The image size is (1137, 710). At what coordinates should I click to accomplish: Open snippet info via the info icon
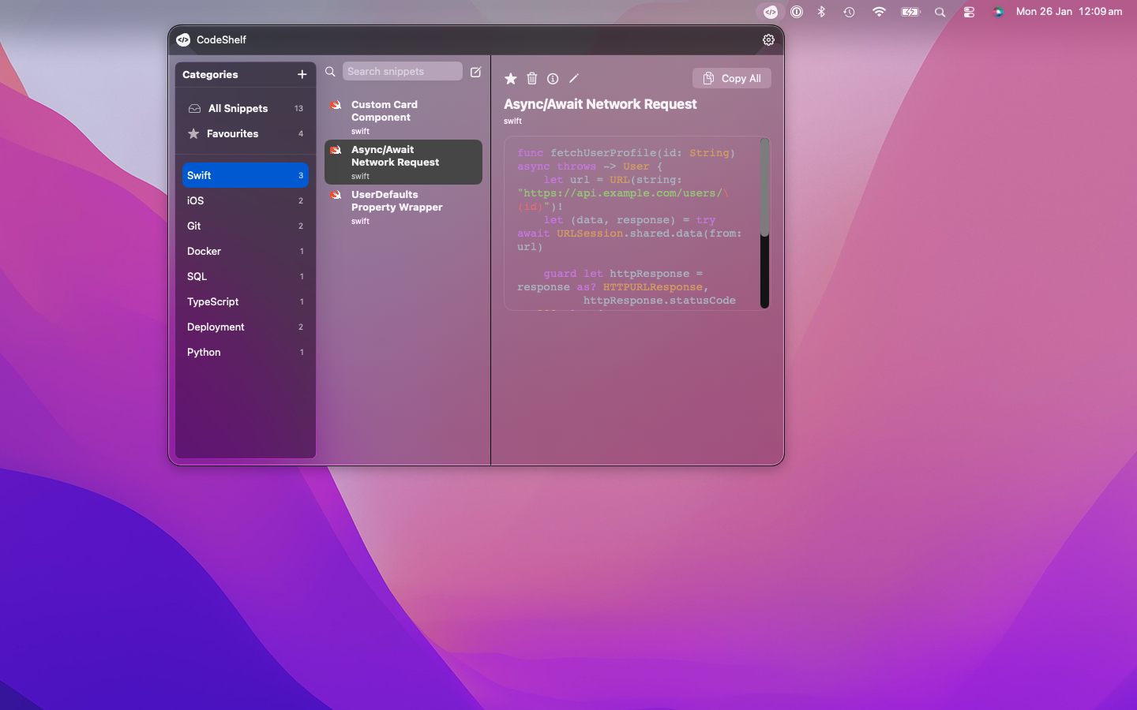(552, 78)
